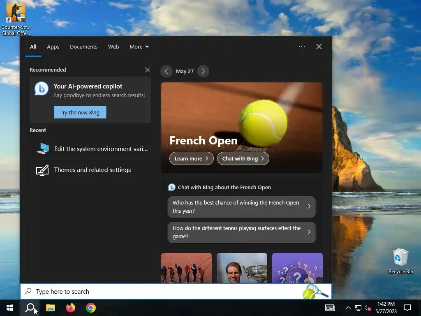The image size is (421, 316).
Task: Open News and interests taskbar icon
Action: click(330, 308)
